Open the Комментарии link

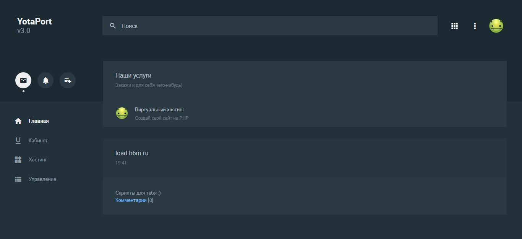(131, 200)
